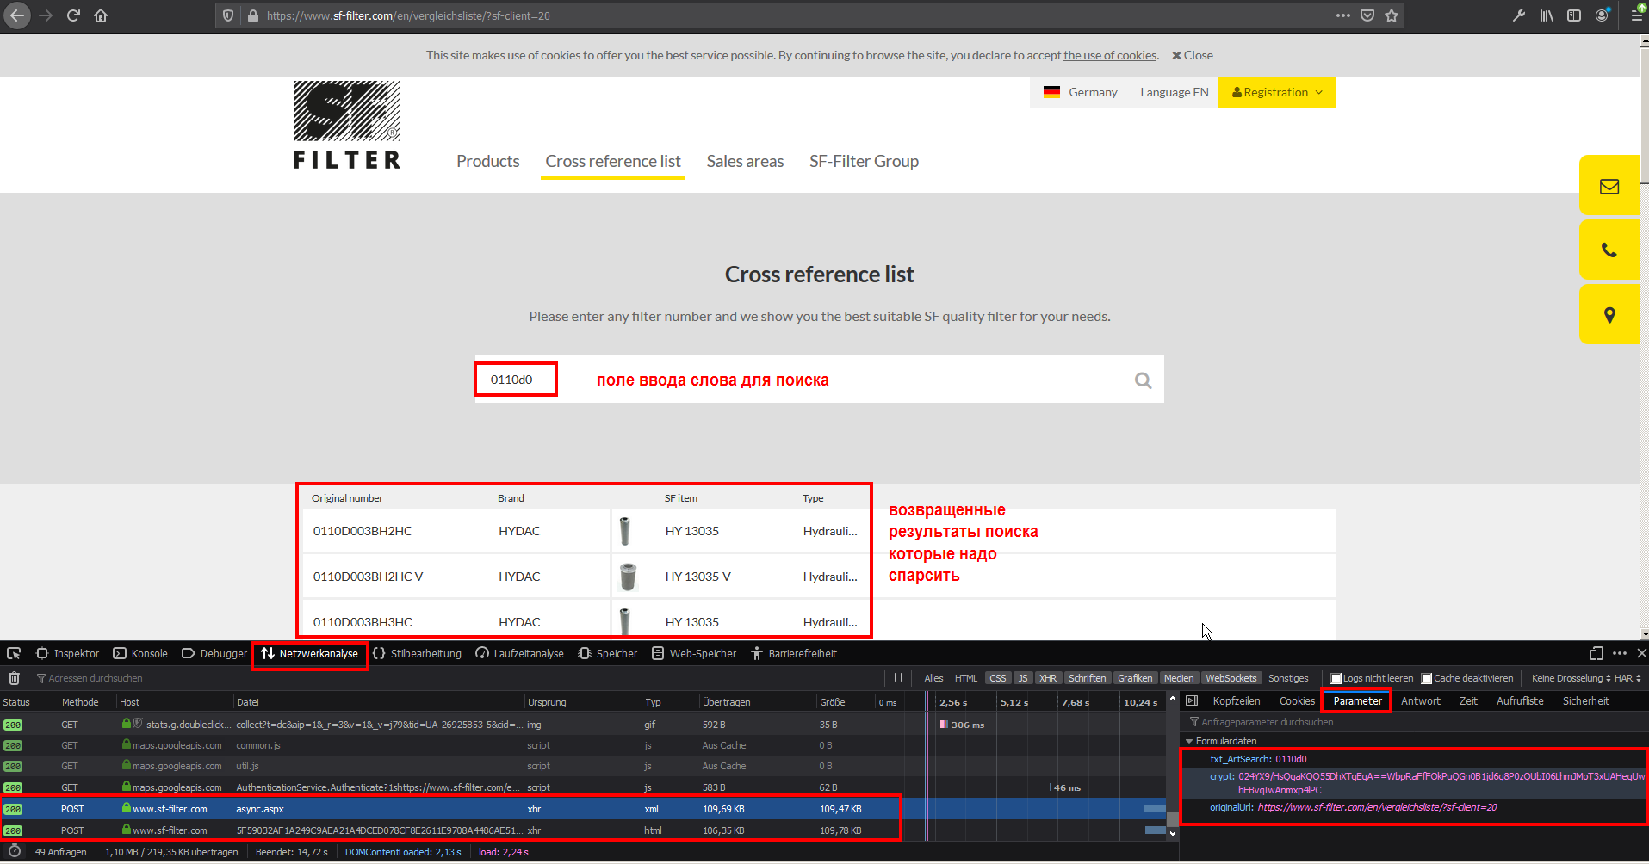Open the yellow location pin button
Screen dimensions: 1649x864
tap(1609, 315)
